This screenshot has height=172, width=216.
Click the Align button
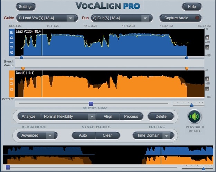(x=108, y=116)
